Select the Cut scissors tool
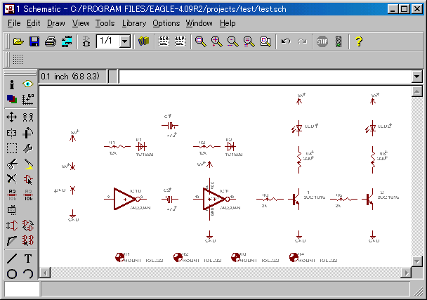427x300 pixels. [12, 164]
